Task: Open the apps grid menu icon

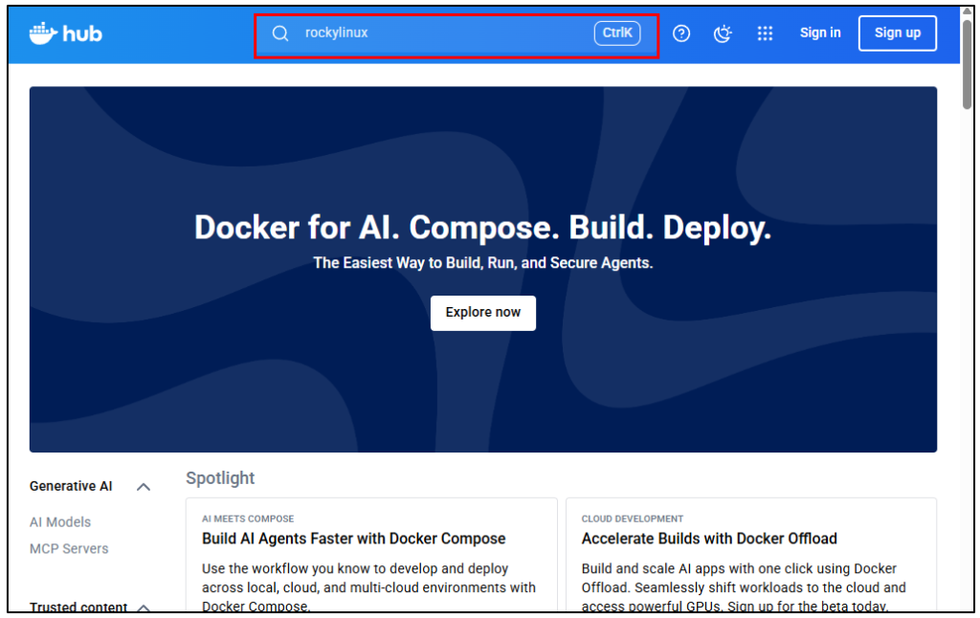Action: (765, 33)
